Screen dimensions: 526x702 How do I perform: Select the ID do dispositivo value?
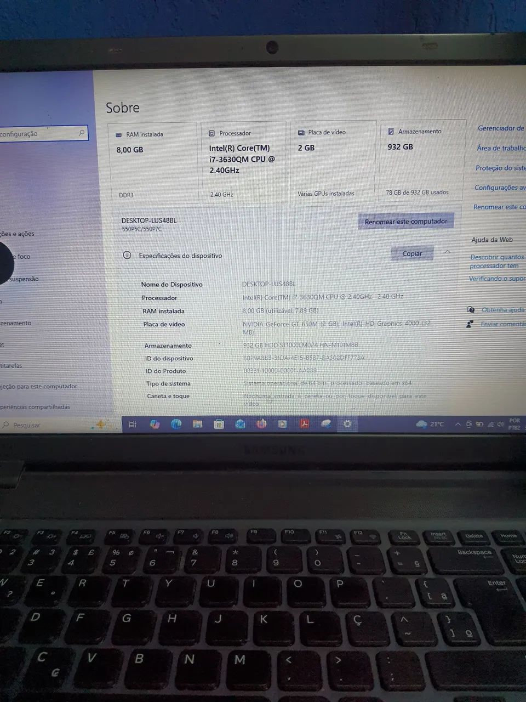(304, 358)
